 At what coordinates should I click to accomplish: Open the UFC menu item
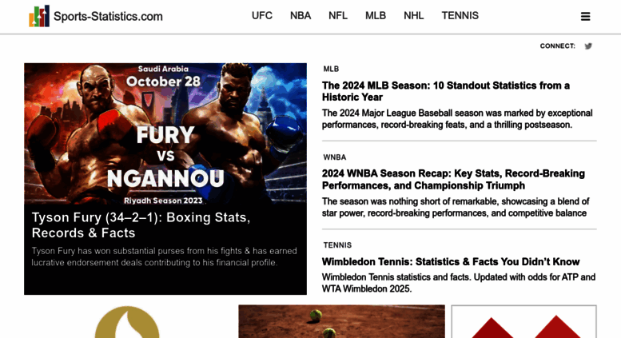262,15
